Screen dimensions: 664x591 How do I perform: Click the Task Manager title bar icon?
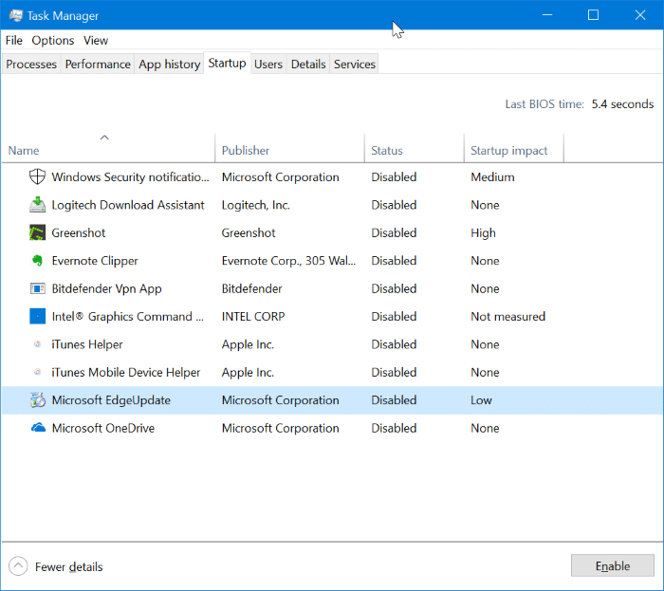click(16, 16)
